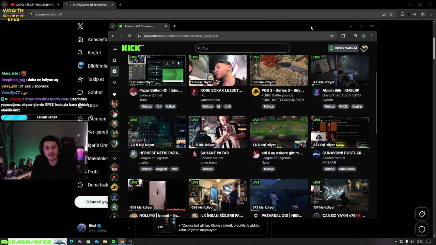Open the Sadece Sohbet category under Pazar Bülteni
436x245 pixels.
pyautogui.click(x=151, y=95)
